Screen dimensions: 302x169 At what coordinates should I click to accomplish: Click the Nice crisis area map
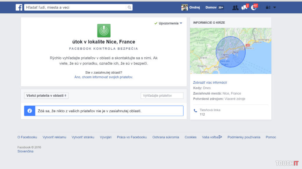(231, 51)
